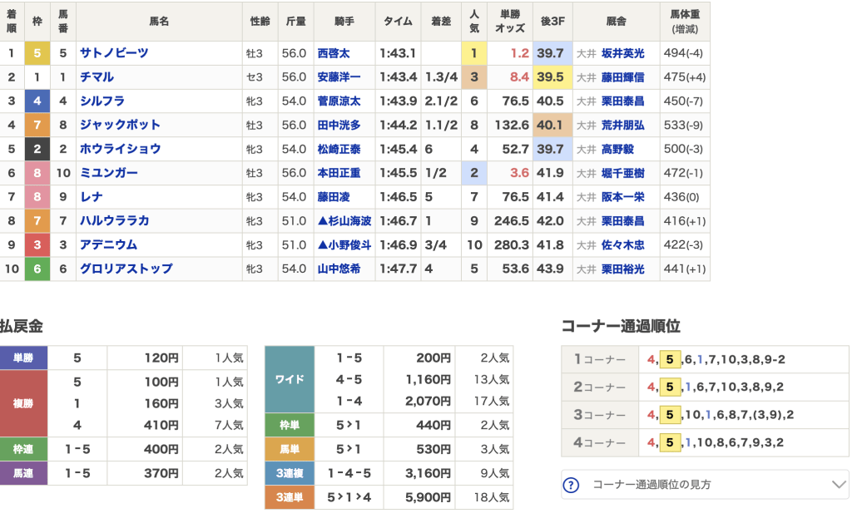852x518 pixels.
Task: Click the yellow frame number 5 cell
Action: pos(37,53)
